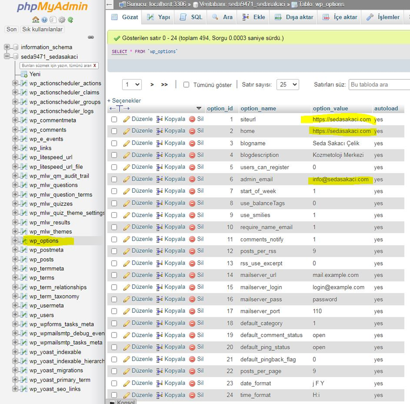The image size is (410, 404).
Task: Tick the blogdescription row checkbox
Action: (114, 155)
